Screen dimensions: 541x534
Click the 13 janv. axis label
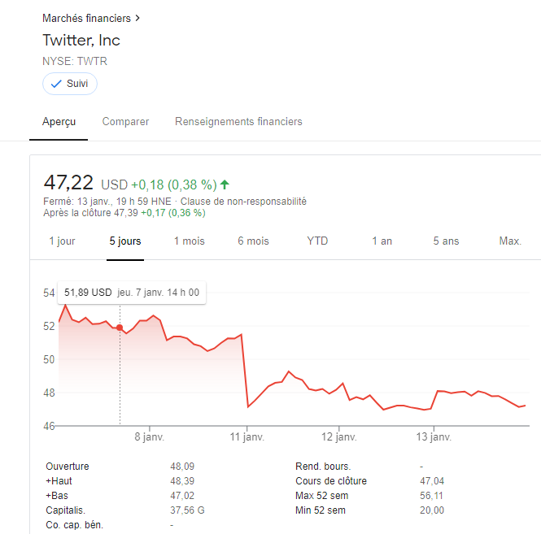[434, 437]
